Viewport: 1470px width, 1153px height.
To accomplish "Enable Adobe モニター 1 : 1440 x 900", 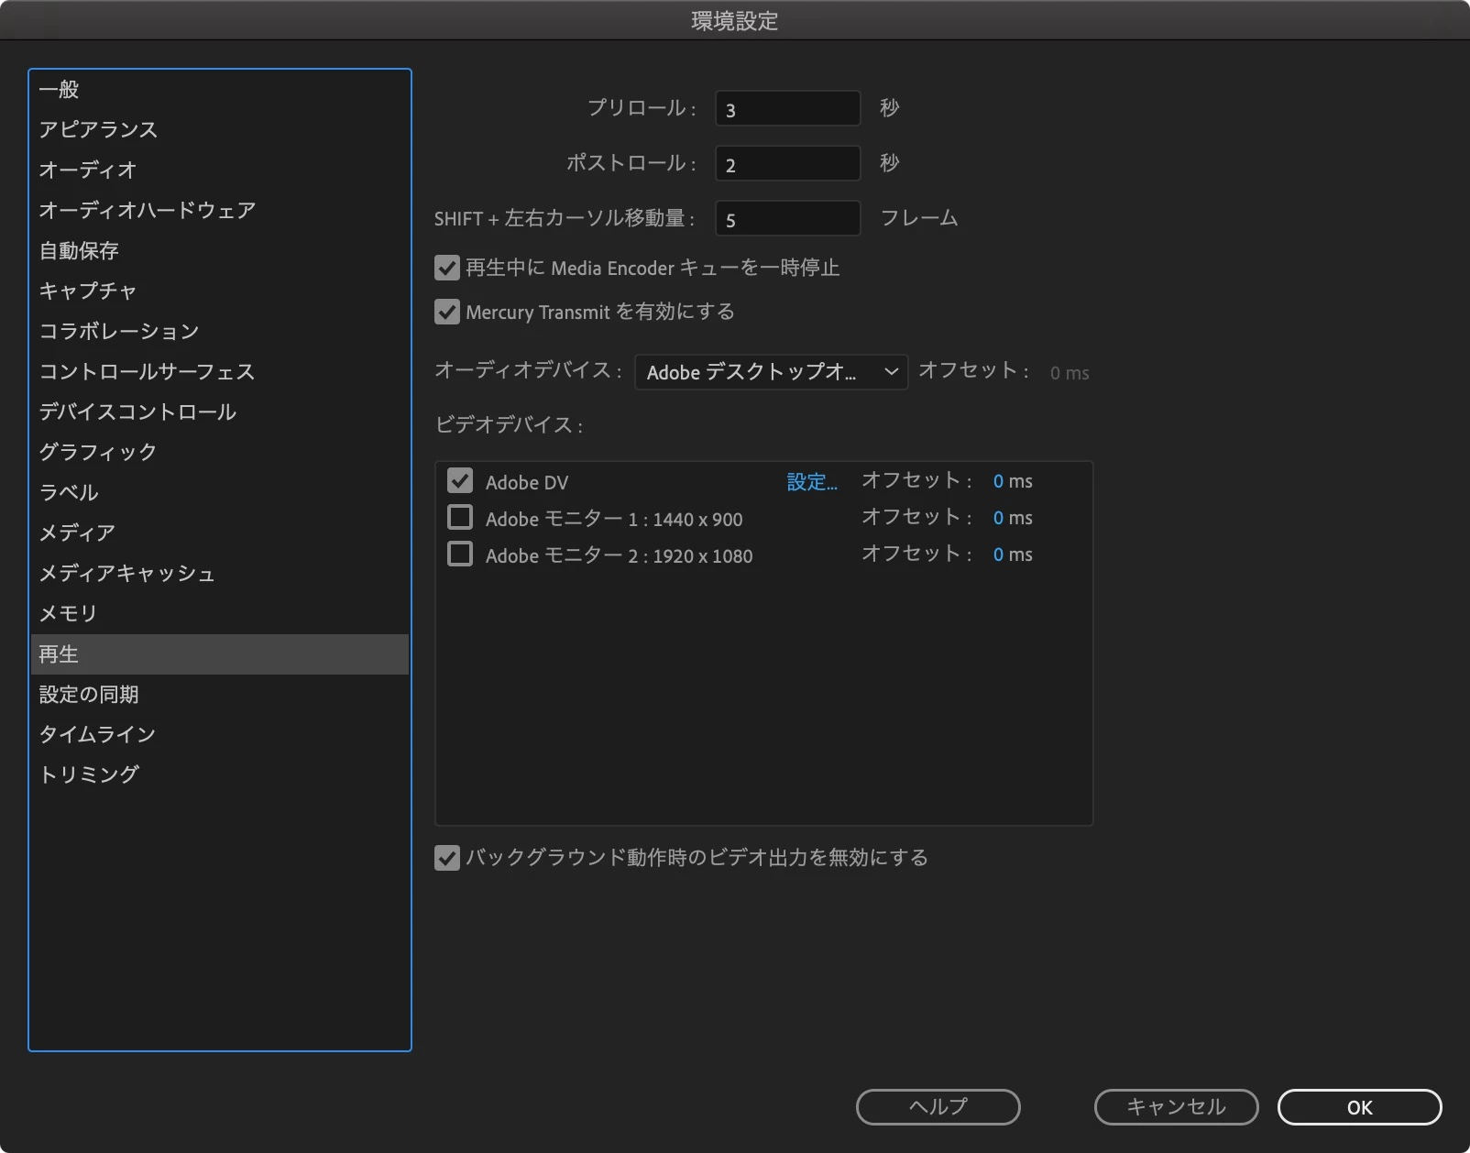I will point(460,518).
